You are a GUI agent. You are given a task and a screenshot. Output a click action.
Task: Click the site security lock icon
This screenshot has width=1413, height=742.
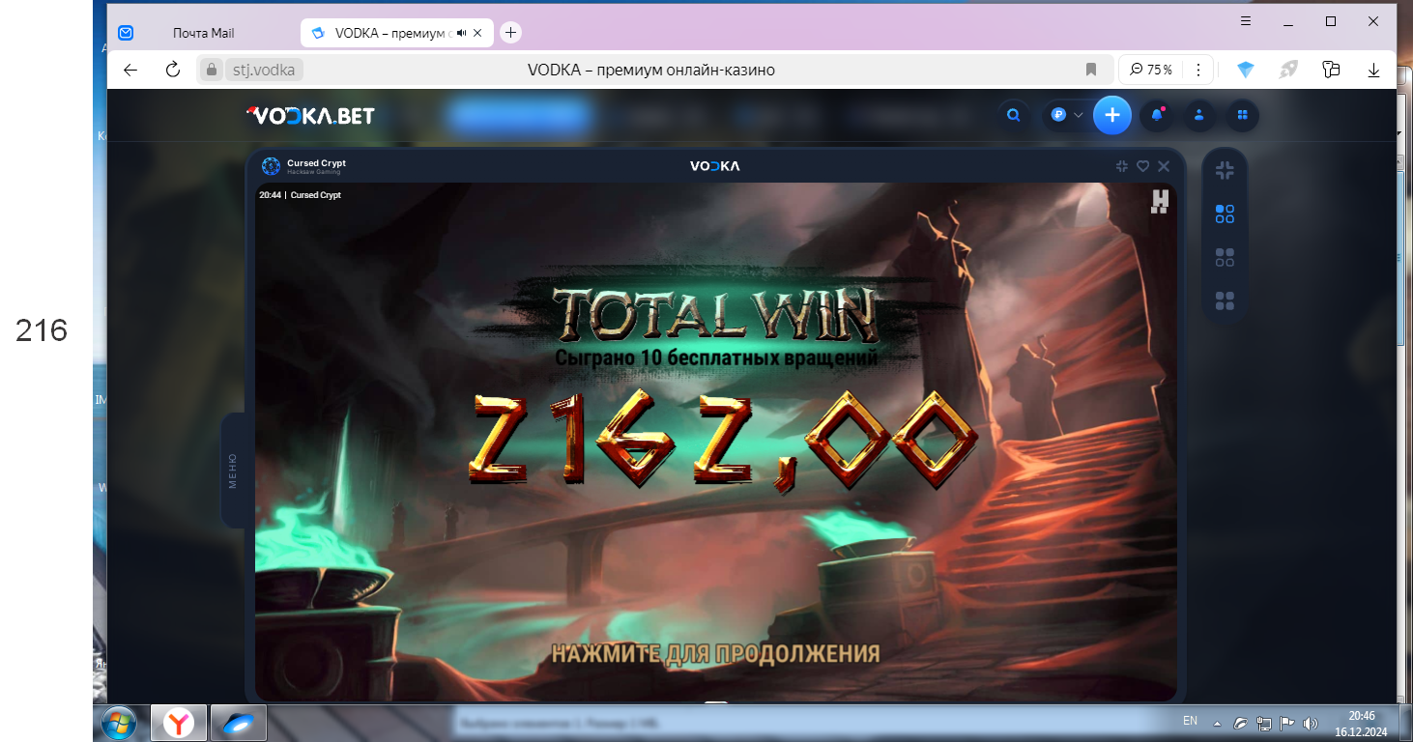[x=212, y=70]
